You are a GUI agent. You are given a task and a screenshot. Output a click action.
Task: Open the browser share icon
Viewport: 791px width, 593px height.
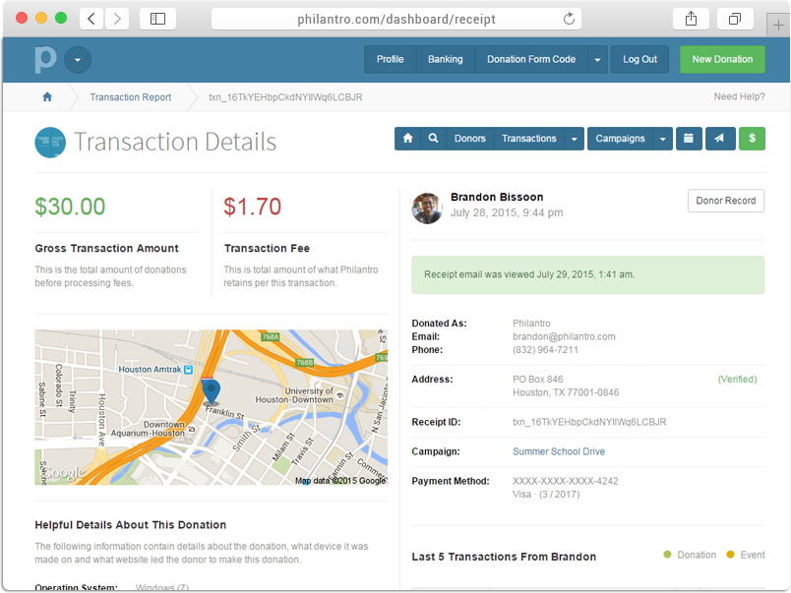click(691, 19)
